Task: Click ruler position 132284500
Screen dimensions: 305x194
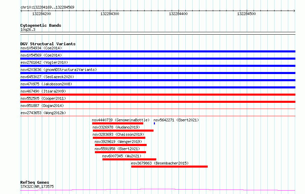Action: [246, 14]
